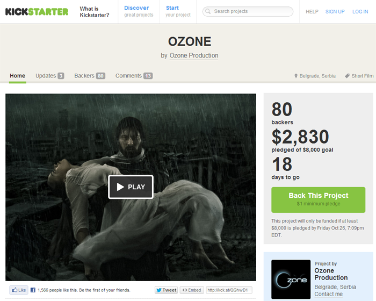The image size is (376, 301).
Task: Click the Kickstarter logo
Action: point(37,11)
